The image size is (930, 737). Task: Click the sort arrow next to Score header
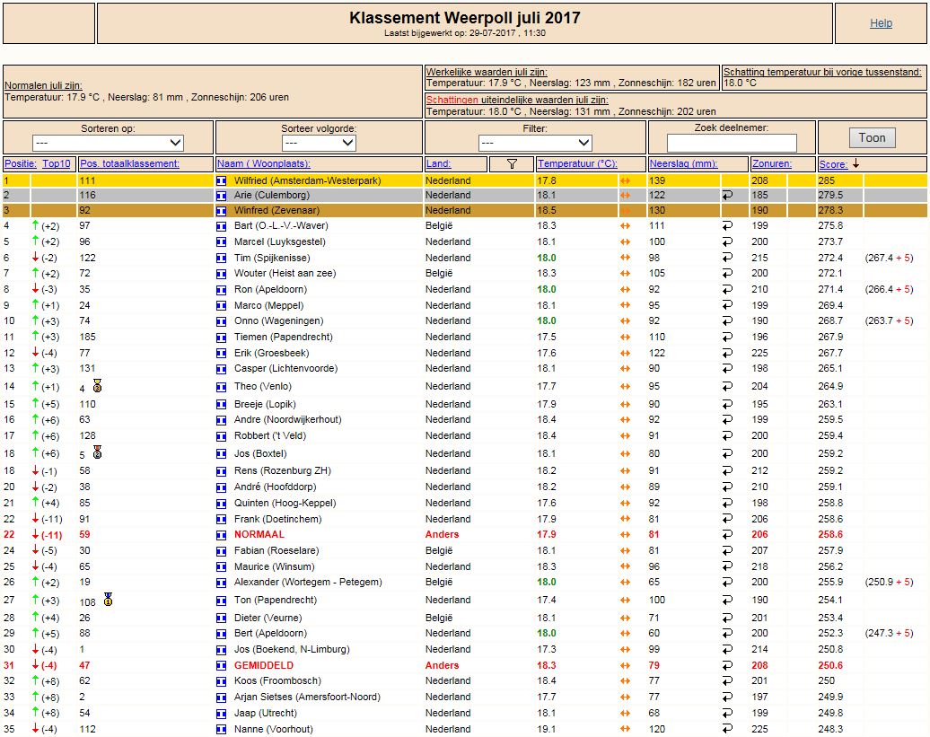[x=855, y=163]
